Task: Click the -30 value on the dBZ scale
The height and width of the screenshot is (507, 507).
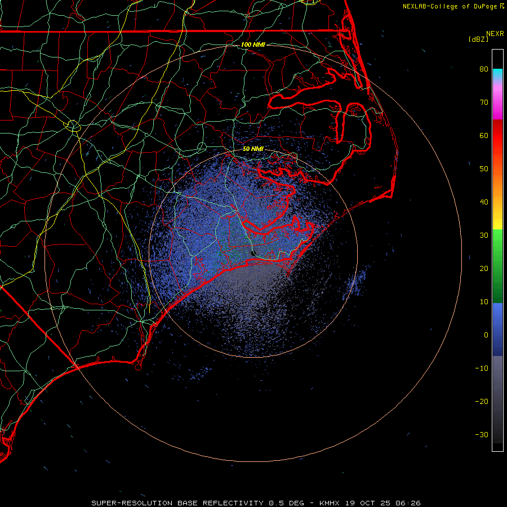Action: pyautogui.click(x=482, y=435)
